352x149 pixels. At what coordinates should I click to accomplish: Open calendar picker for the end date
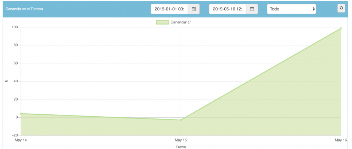pyautogui.click(x=252, y=9)
